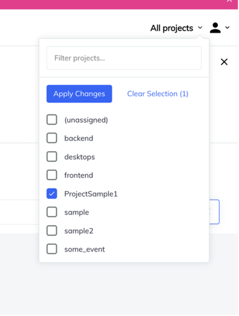
Task: Click the All projects text label
Action: 172,28
